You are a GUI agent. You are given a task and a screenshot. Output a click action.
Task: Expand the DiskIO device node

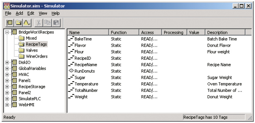point(7,63)
